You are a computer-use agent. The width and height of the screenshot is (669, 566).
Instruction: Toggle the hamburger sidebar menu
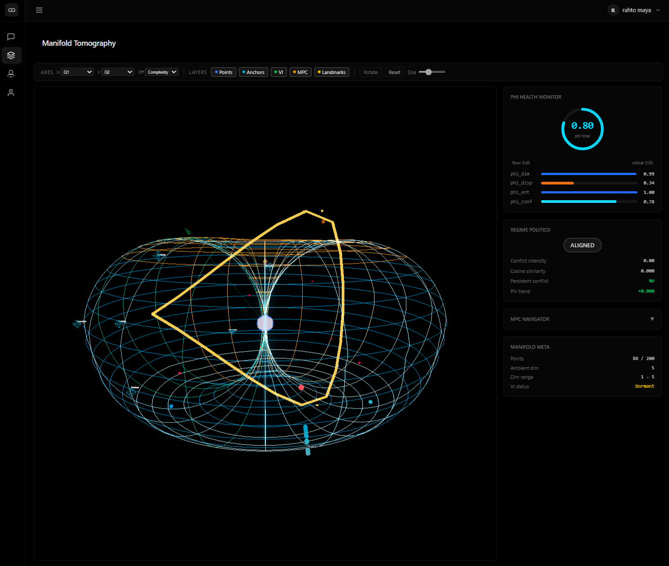coord(39,10)
